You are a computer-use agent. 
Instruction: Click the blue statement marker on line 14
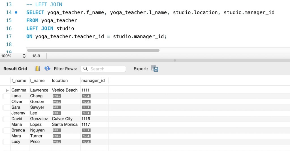click(x=16, y=12)
